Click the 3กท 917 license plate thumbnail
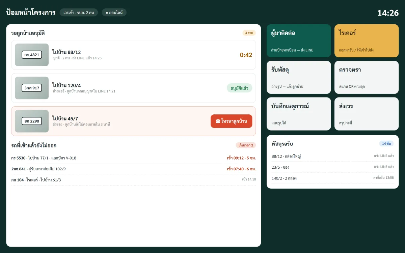405x253 pixels. (32, 88)
